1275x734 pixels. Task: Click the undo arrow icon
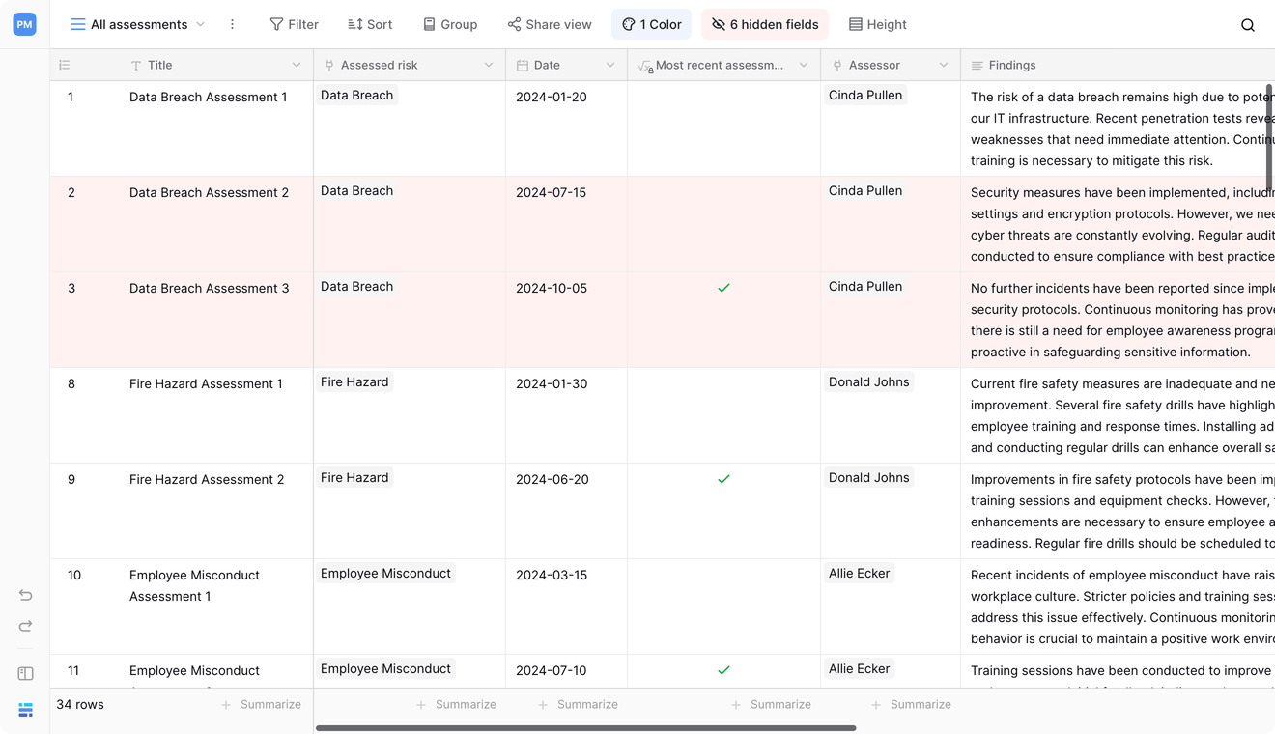(26, 595)
